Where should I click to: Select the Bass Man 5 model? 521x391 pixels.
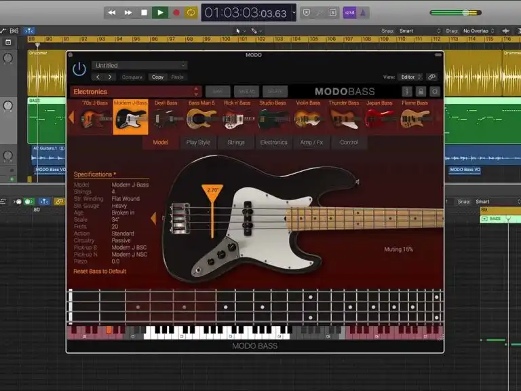(201, 116)
